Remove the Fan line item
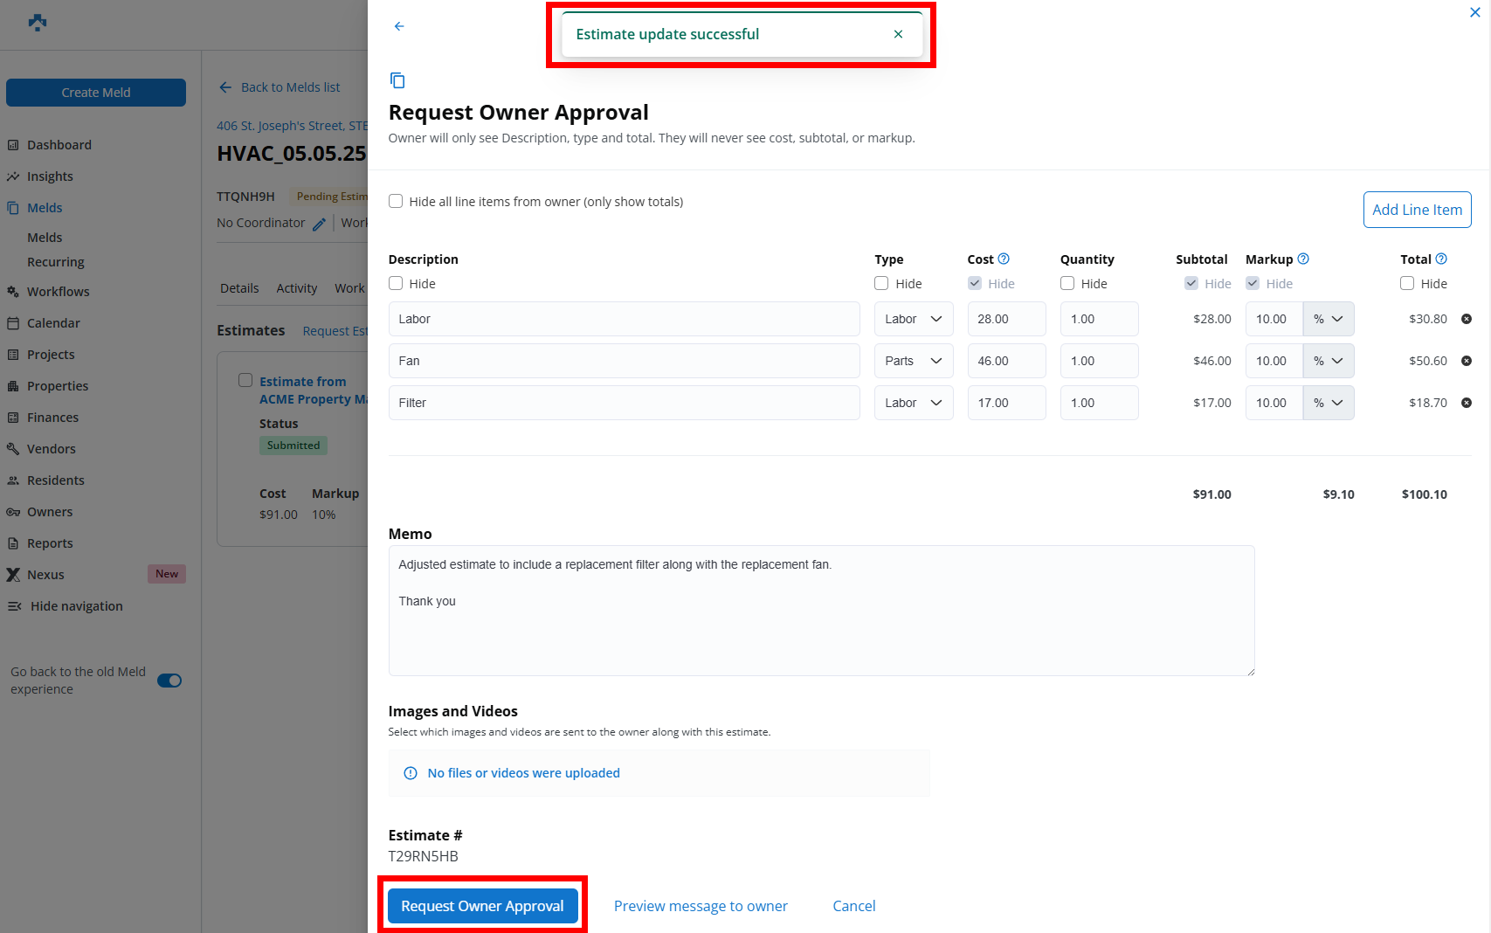Screen dimensions: 1491x933 click(1467, 361)
